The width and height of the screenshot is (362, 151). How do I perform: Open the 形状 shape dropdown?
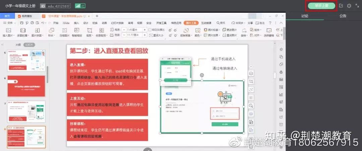pyautogui.click(x=52, y=32)
